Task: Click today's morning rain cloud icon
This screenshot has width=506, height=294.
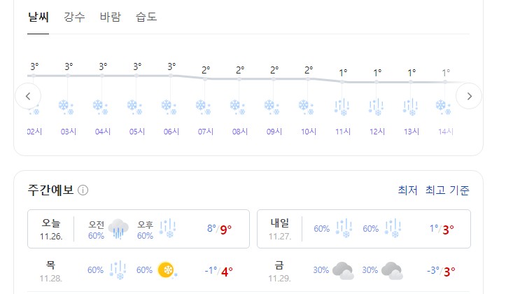Action: click(x=119, y=228)
